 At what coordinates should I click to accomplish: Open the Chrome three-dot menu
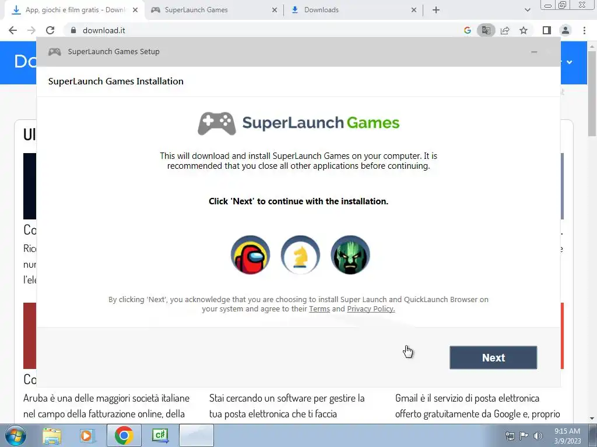click(584, 30)
